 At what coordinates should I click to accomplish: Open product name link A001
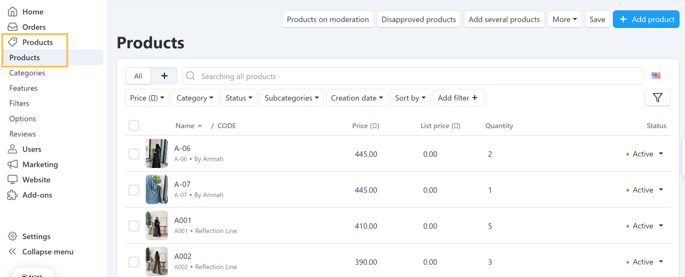pyautogui.click(x=183, y=220)
